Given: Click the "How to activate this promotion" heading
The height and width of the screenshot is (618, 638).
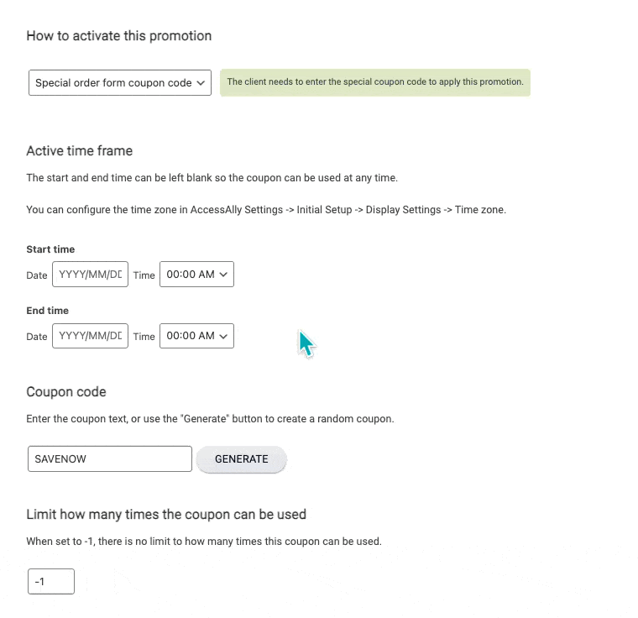Looking at the screenshot, I should (118, 36).
